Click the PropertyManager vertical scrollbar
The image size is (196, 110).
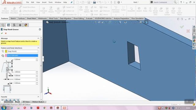pos(41,65)
